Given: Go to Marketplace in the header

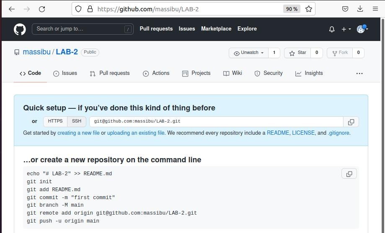Looking at the screenshot, I should [x=216, y=29].
